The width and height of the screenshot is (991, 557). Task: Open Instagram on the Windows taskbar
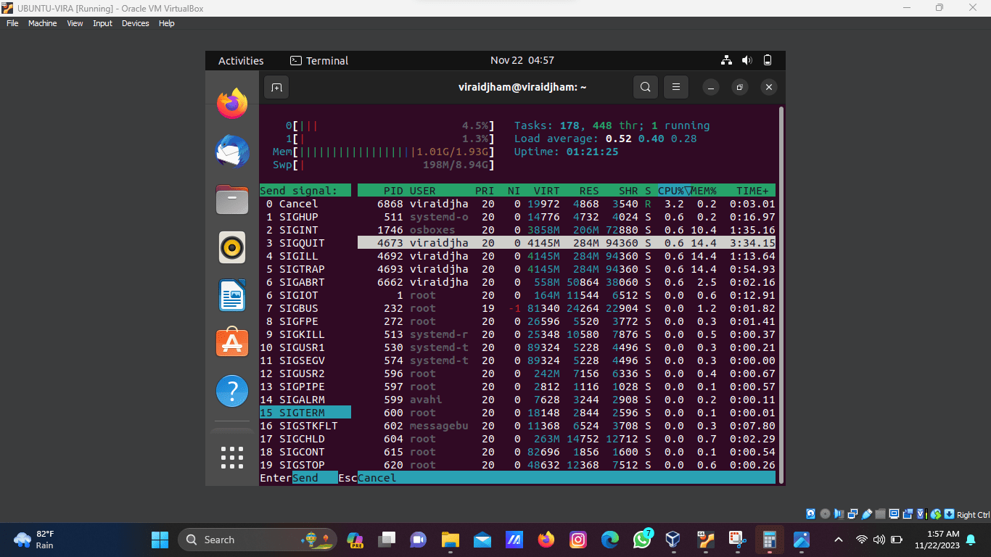(578, 540)
